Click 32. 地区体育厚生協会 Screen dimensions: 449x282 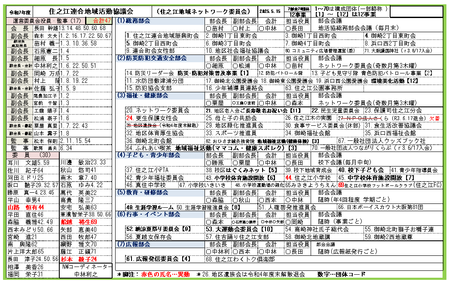point(155,133)
